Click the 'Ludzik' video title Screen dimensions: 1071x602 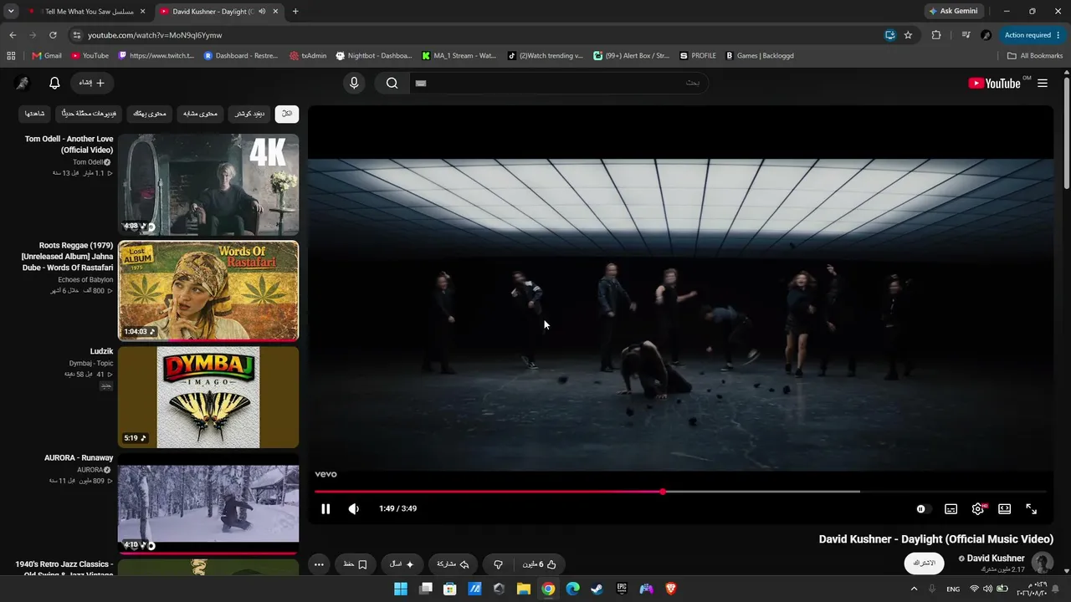tap(101, 351)
